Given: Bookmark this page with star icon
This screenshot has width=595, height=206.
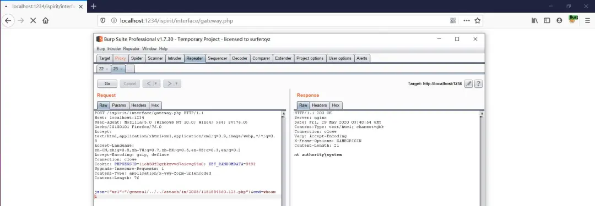Looking at the screenshot, I should pyautogui.click(x=478, y=20).
